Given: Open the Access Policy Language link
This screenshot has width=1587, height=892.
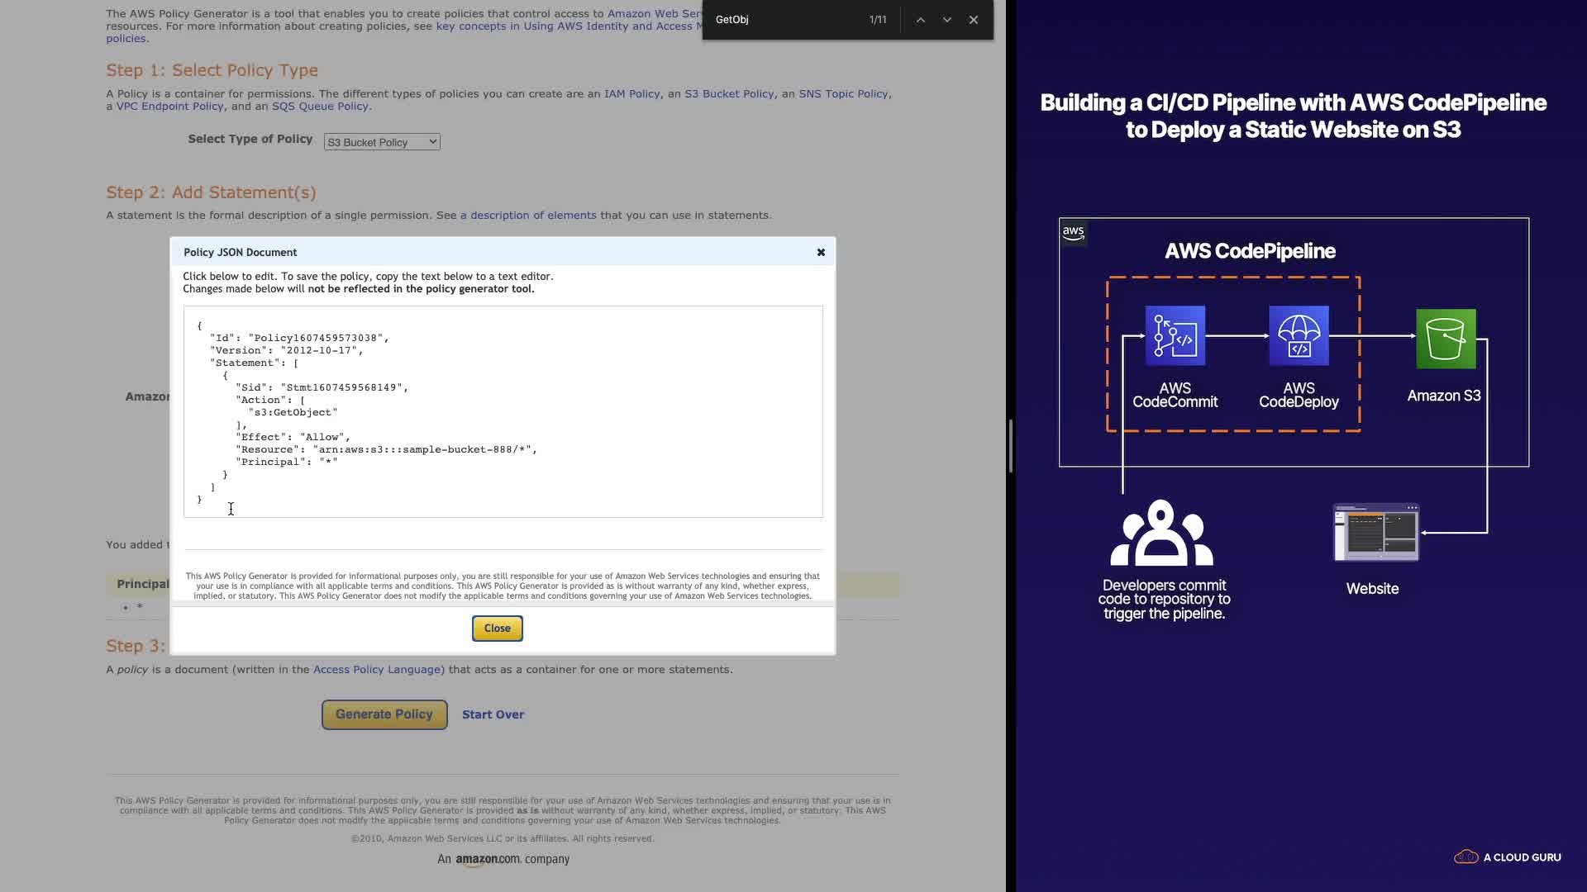Looking at the screenshot, I should pos(378,670).
